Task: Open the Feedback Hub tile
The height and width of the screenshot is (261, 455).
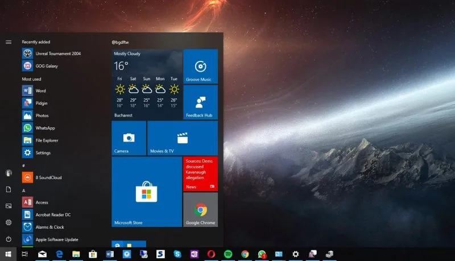Action: (200, 102)
